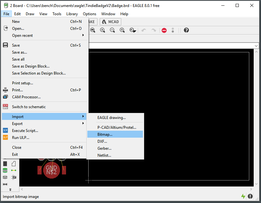
Task: Click the red Stop command icon
Action: 164,30
